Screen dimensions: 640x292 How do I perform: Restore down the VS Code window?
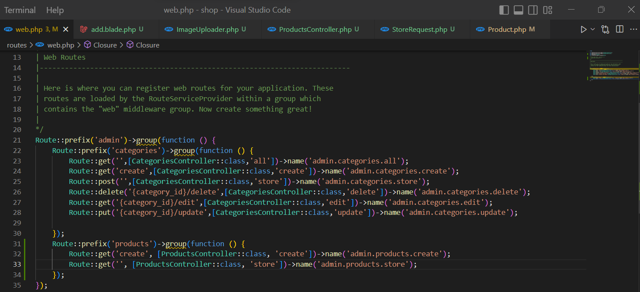(x=601, y=10)
